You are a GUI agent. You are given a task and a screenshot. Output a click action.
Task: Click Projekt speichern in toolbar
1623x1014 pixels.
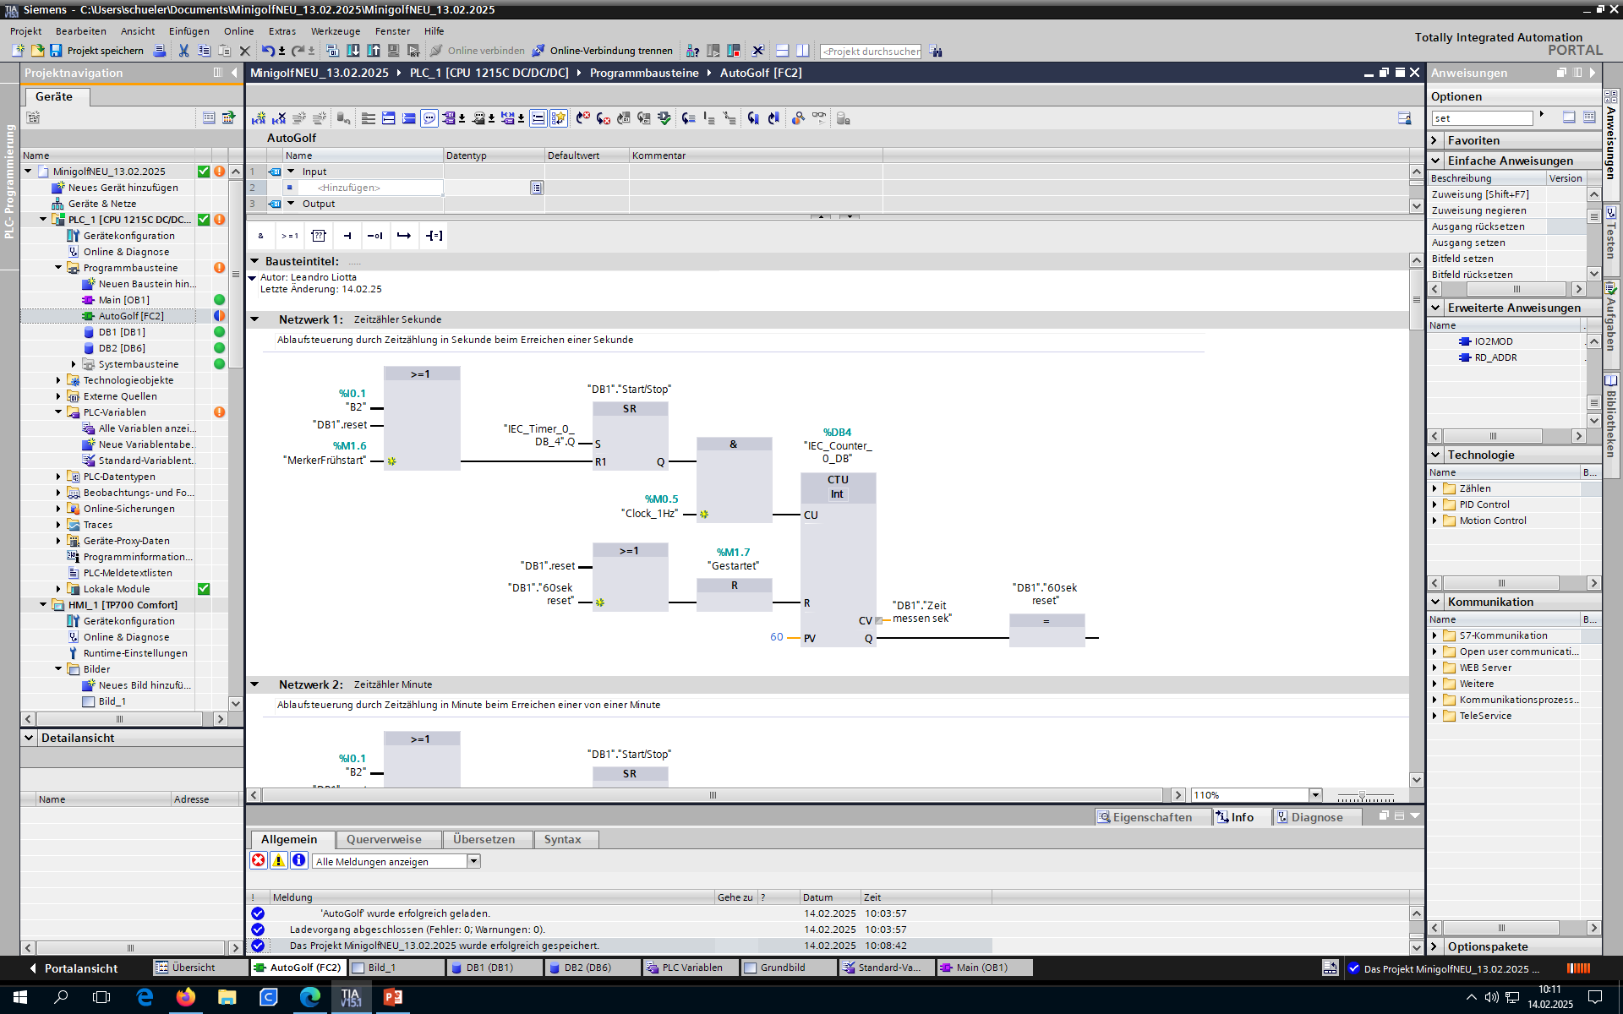coord(97,51)
